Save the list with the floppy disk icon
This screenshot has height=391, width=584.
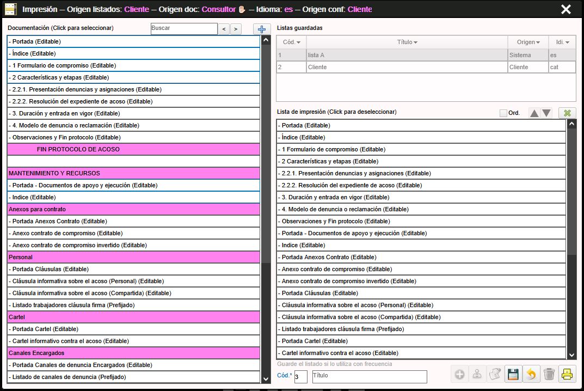(x=513, y=374)
